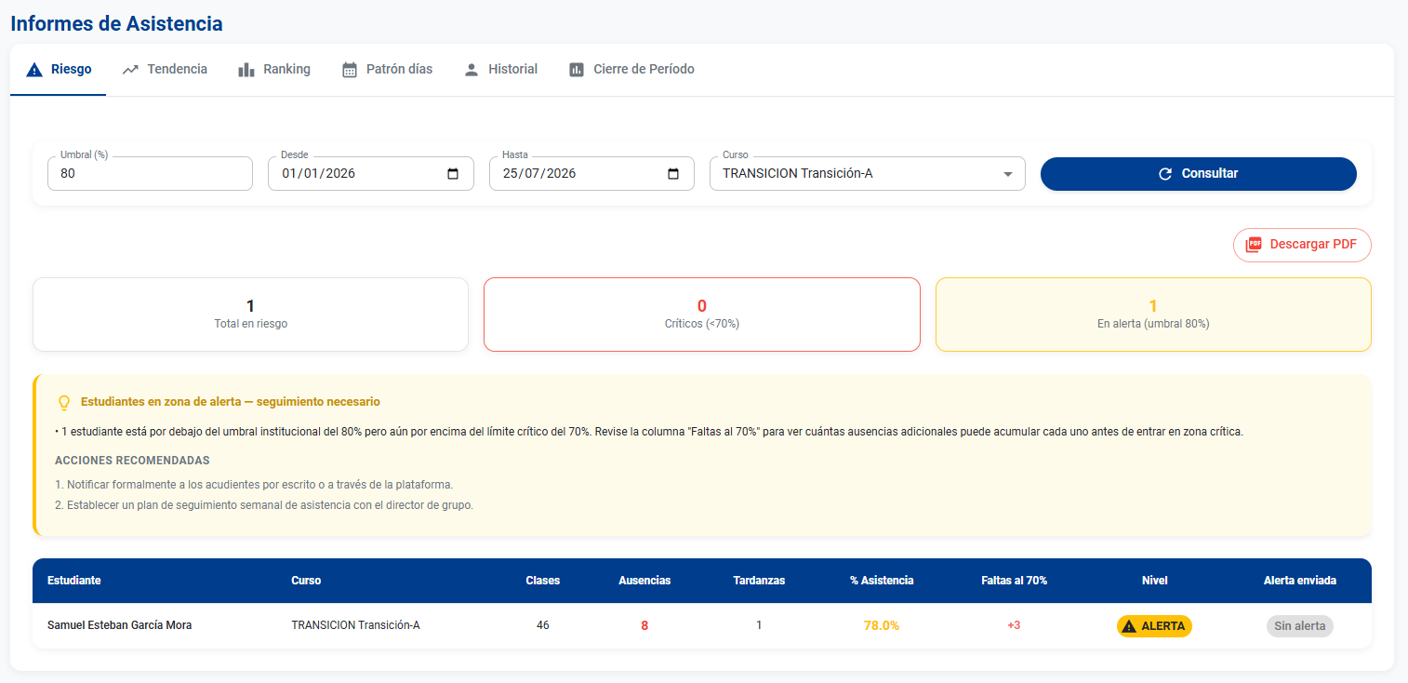1408x683 pixels.
Task: Click the ACCIONES RECOMENDADAS heading
Action: (x=132, y=461)
